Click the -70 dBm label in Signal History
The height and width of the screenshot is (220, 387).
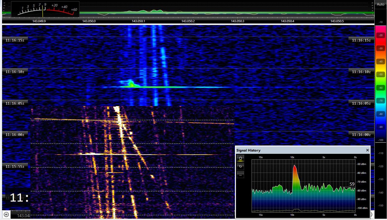click(x=361, y=182)
